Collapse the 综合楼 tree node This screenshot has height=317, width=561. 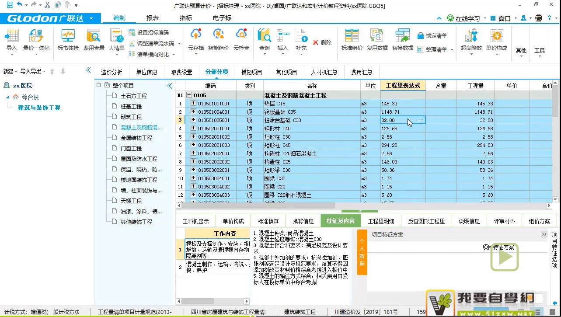7,97
